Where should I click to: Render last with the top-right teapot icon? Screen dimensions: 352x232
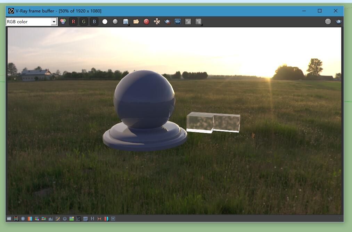tap(338, 21)
